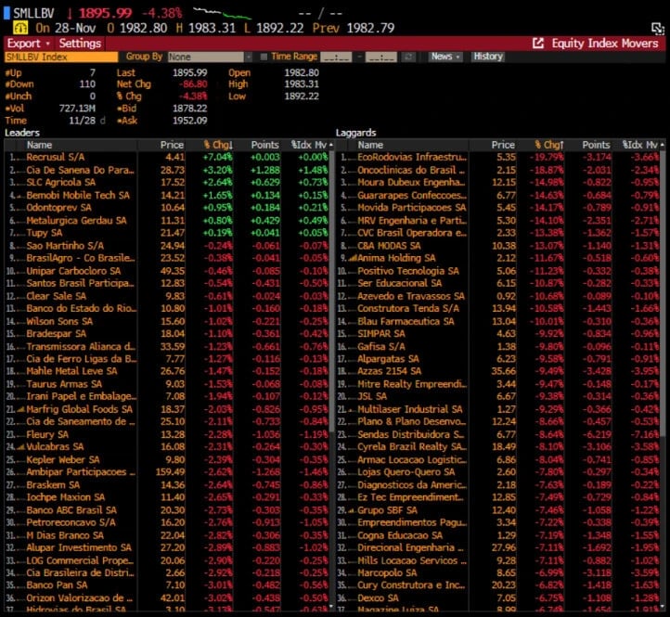670x617 pixels.
Task: Select Metalurgica Gerdau SA row
Action: pos(167,221)
